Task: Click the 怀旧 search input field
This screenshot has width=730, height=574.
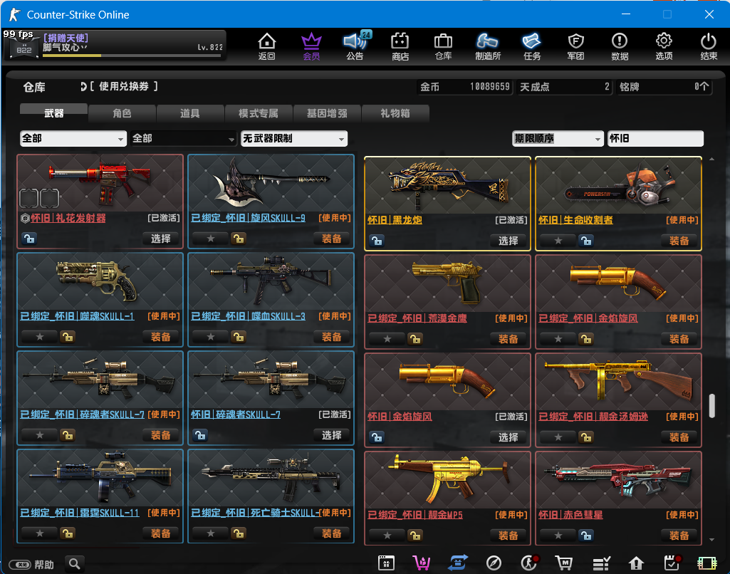Action: [655, 138]
